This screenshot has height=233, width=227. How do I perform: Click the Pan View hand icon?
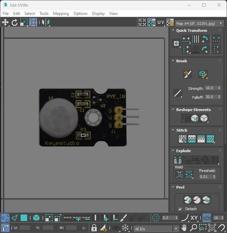coord(184,227)
